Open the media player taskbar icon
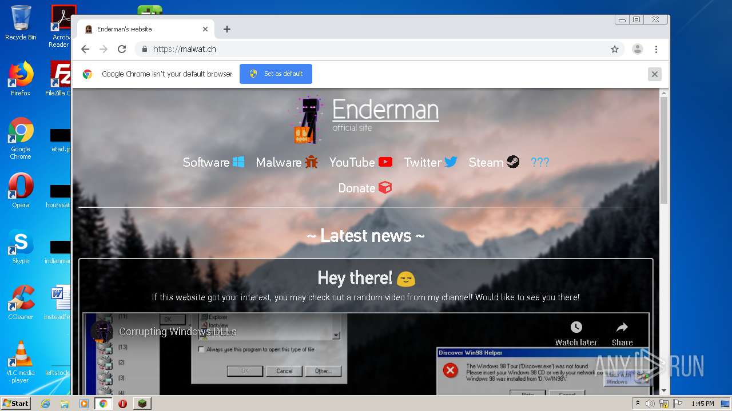Viewport: 732px width, 411px height. coord(84,404)
